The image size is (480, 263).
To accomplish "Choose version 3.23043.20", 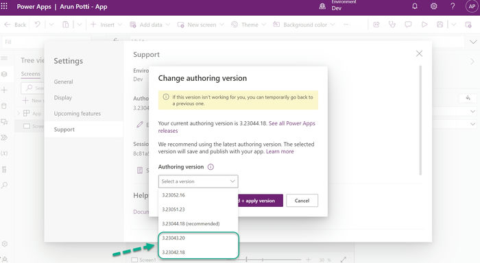I will pyautogui.click(x=198, y=238).
